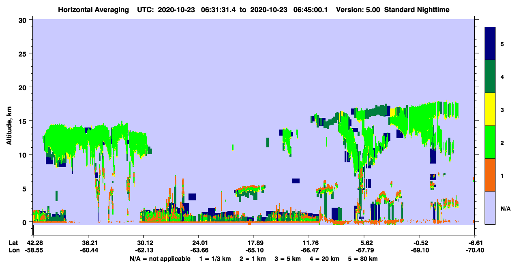Viewport: 527px width, 270px height.
Task: Click 'Version: 5.00' in the title
Action: click(x=358, y=10)
